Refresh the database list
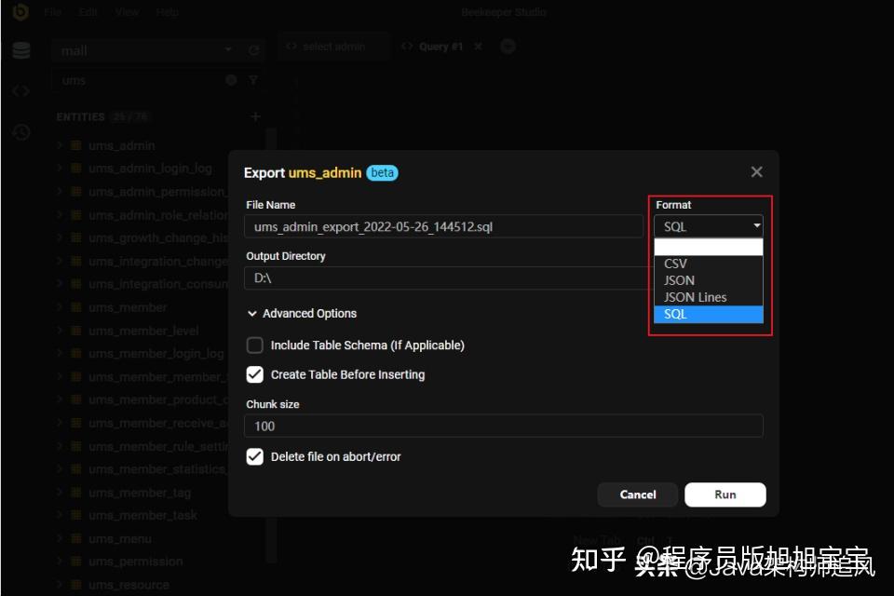The width and height of the screenshot is (894, 596). click(x=253, y=50)
